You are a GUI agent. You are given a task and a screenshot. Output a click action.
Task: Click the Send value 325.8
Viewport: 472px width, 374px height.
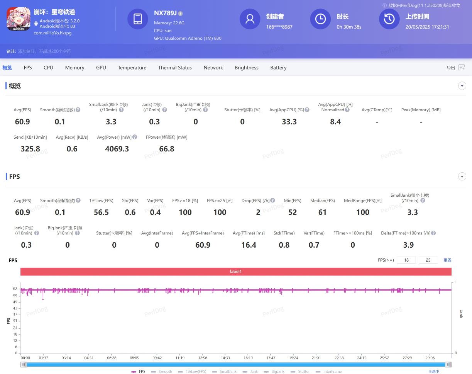click(30, 149)
